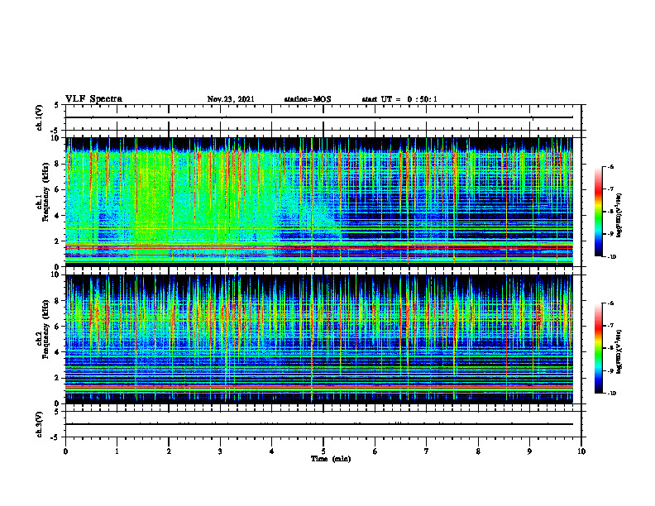
Task: Click the "ch.3(V)" axis label
Action: pos(40,424)
